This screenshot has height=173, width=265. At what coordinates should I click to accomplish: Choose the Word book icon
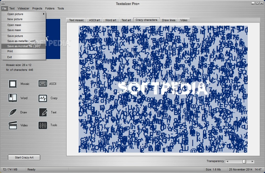click(13, 98)
